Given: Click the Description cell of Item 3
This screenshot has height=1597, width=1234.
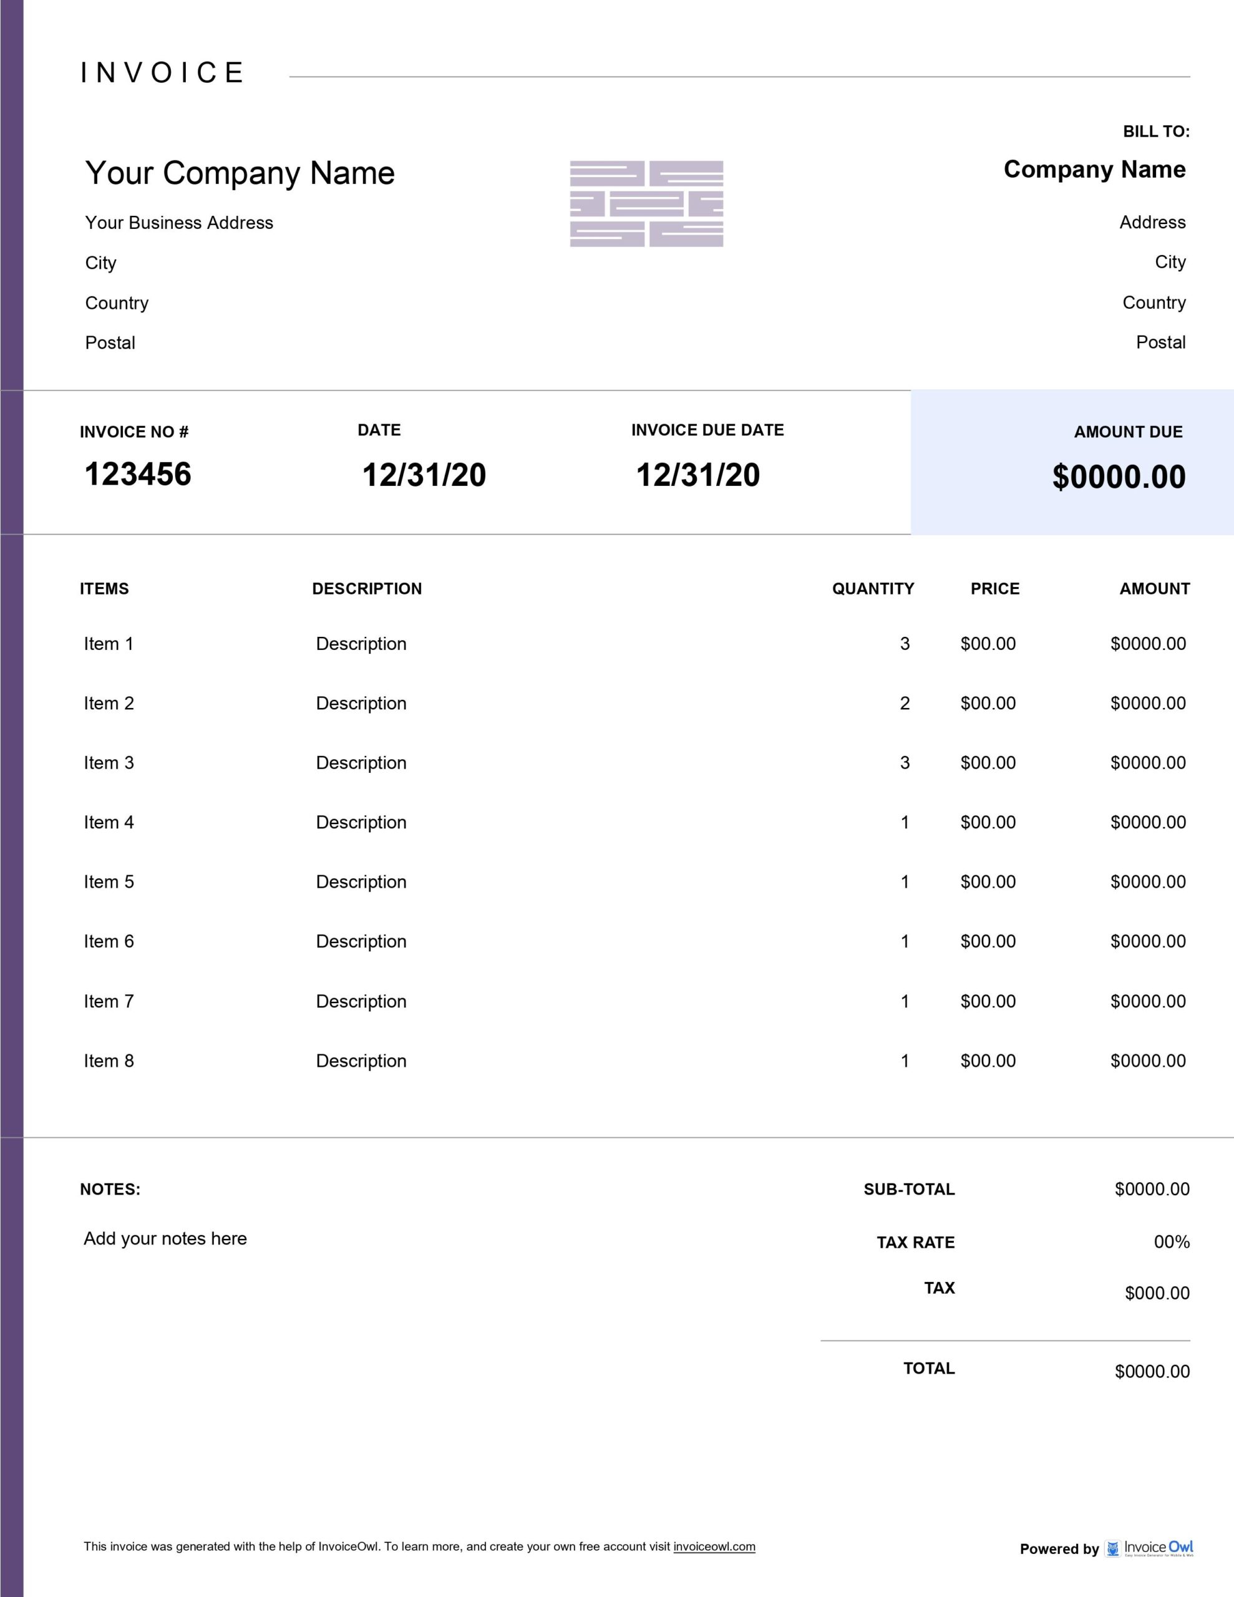Looking at the screenshot, I should [x=361, y=762].
